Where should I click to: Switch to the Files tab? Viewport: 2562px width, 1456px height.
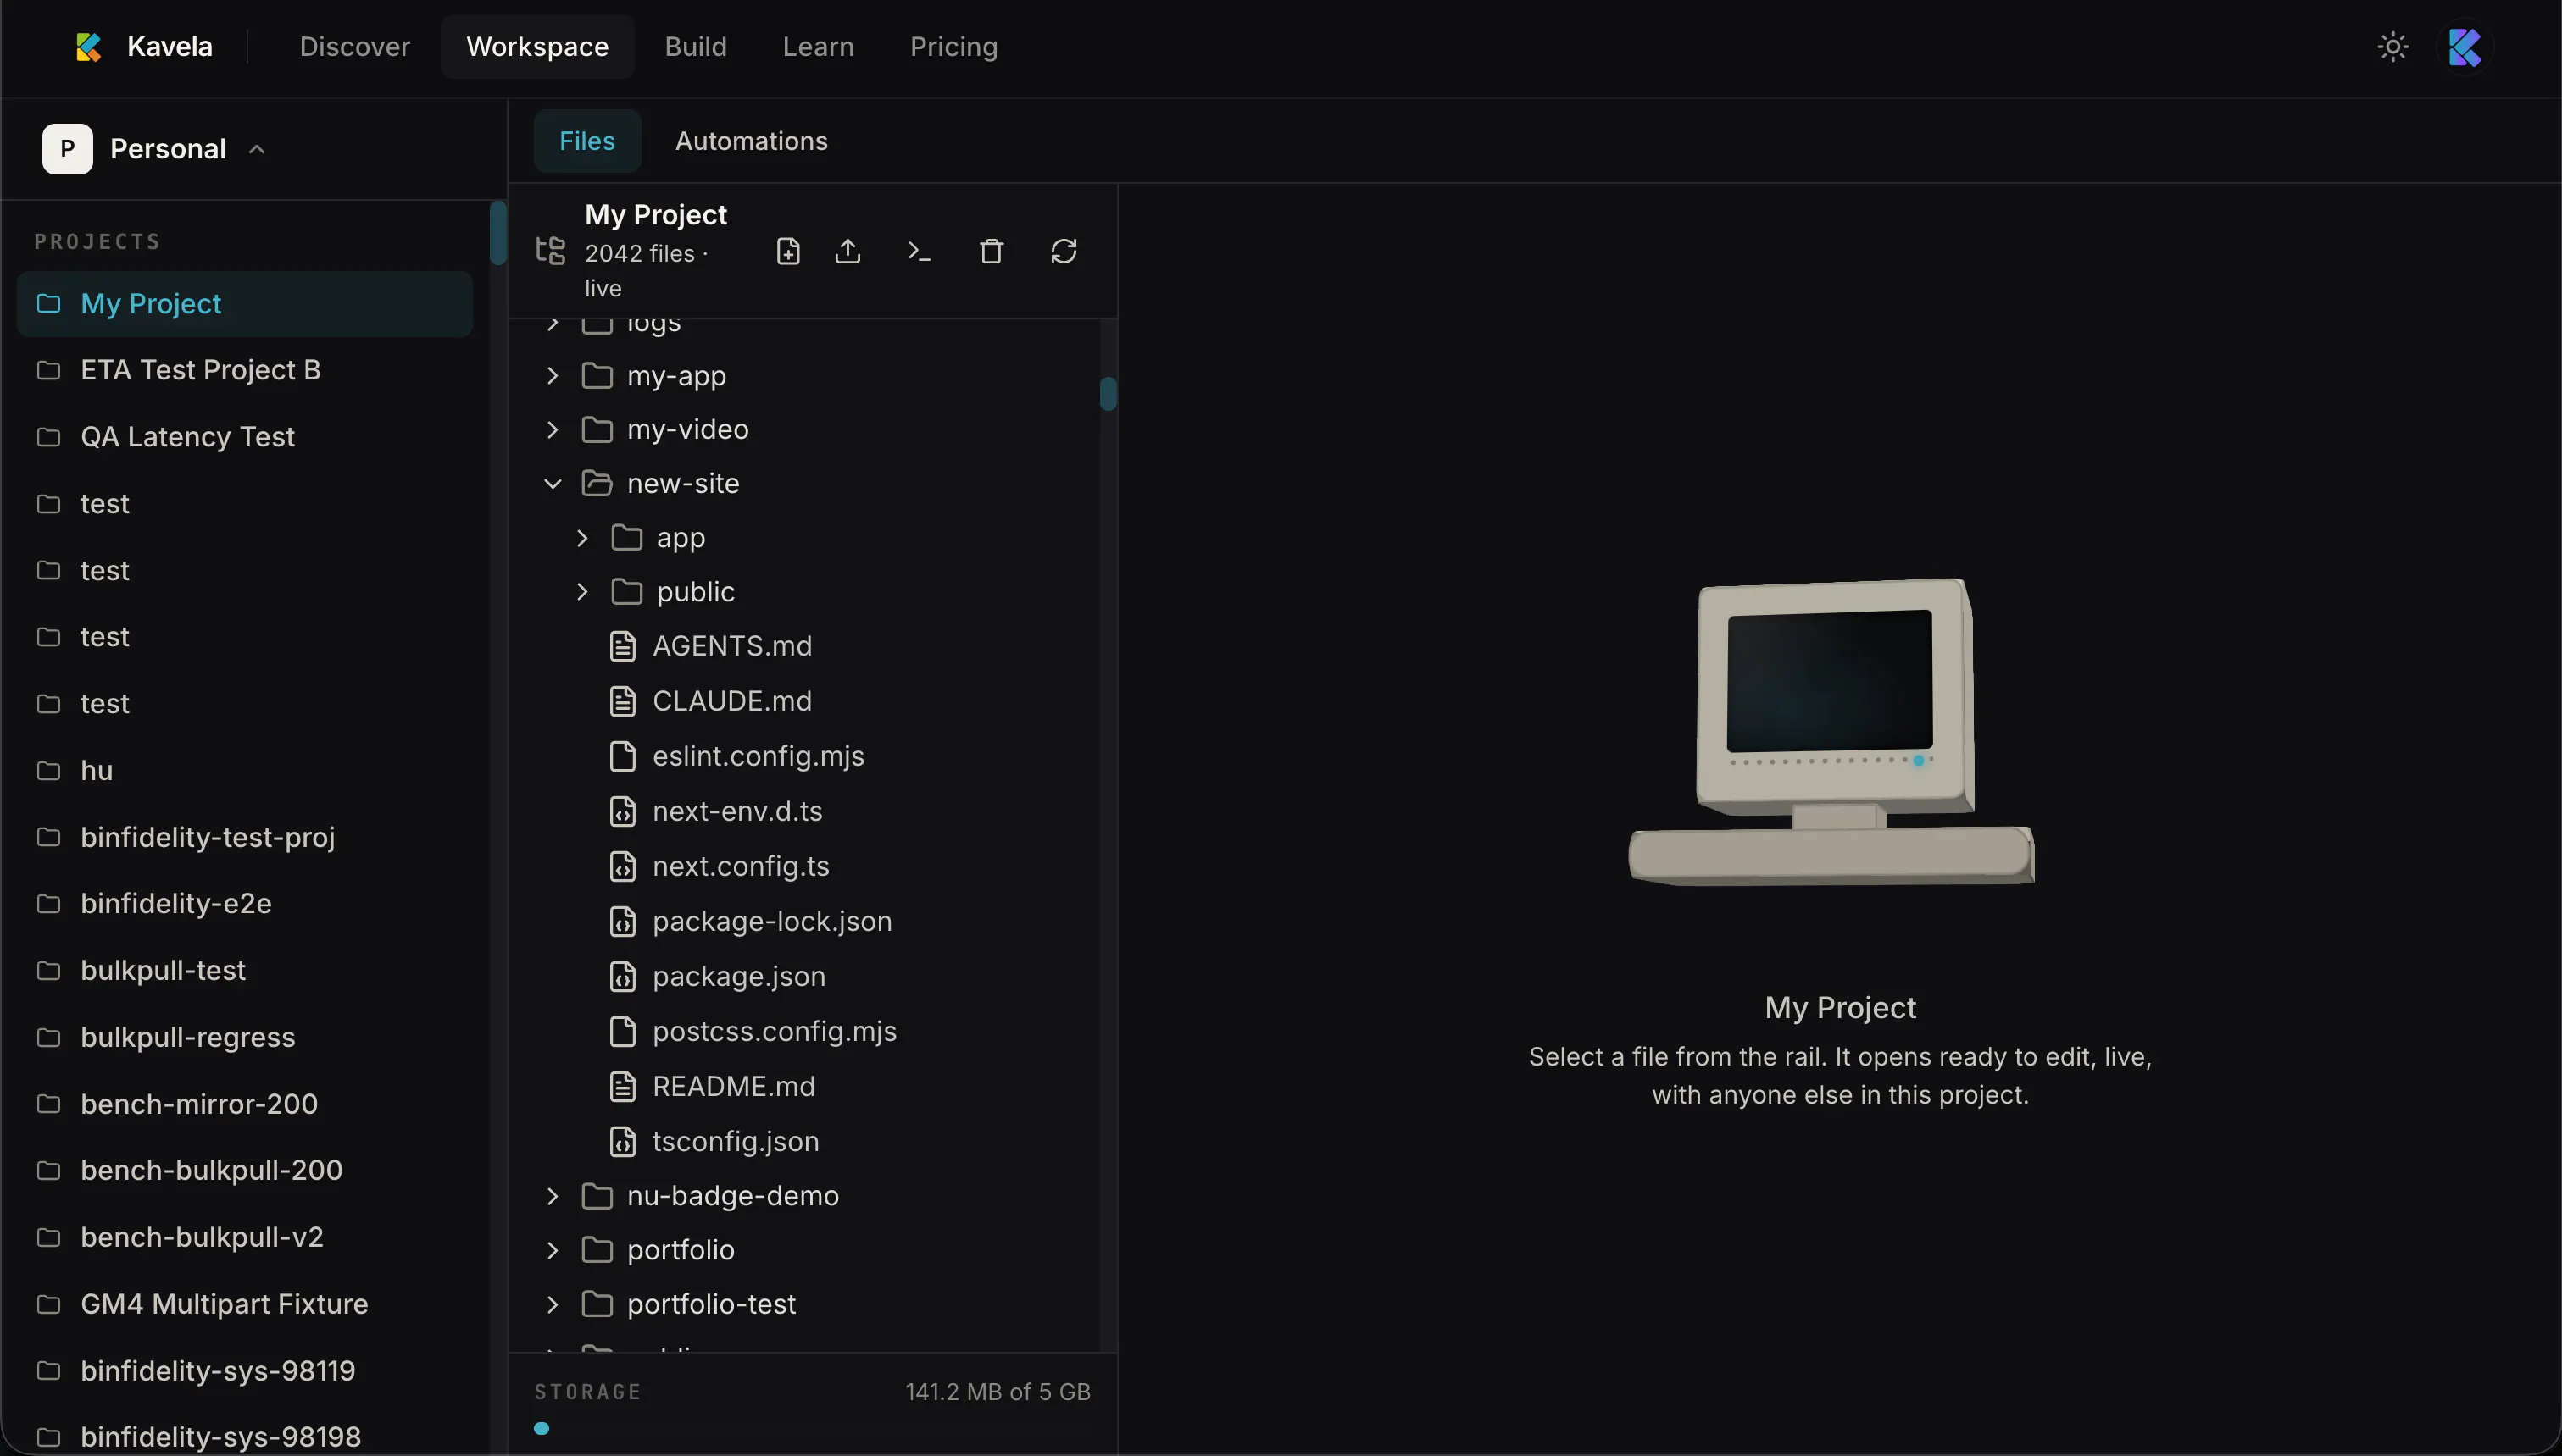586,141
